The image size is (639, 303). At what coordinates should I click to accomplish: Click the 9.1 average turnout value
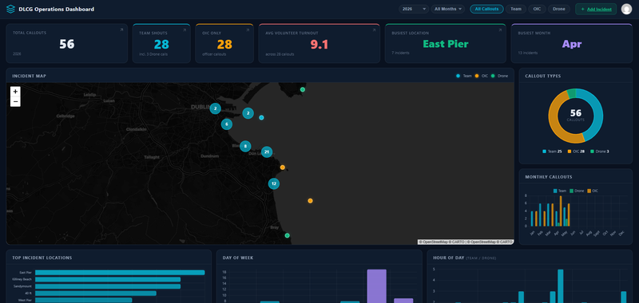(319, 45)
